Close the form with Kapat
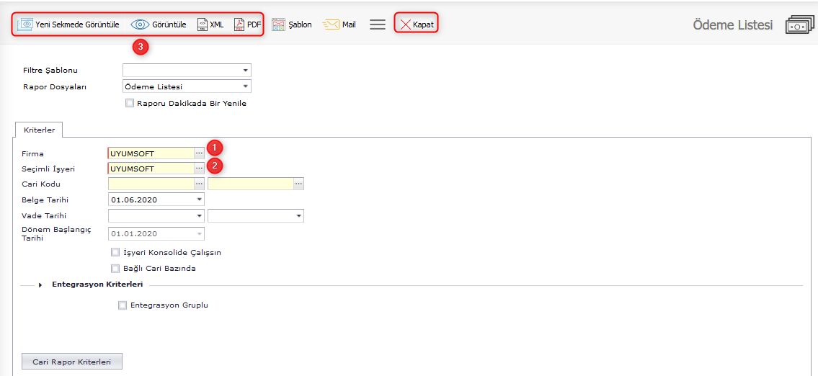Image resolution: width=818 pixels, height=376 pixels. pyautogui.click(x=416, y=24)
